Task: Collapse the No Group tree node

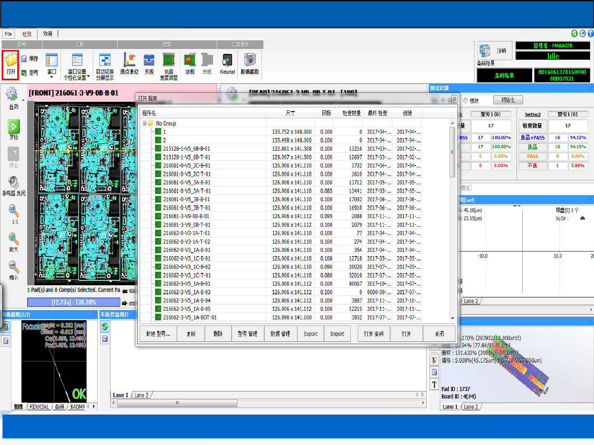Action: pos(145,123)
